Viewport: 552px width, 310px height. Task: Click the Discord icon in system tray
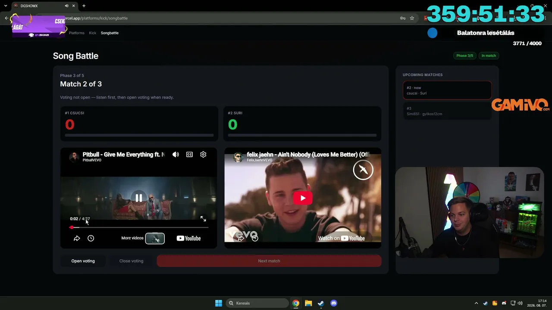504,303
